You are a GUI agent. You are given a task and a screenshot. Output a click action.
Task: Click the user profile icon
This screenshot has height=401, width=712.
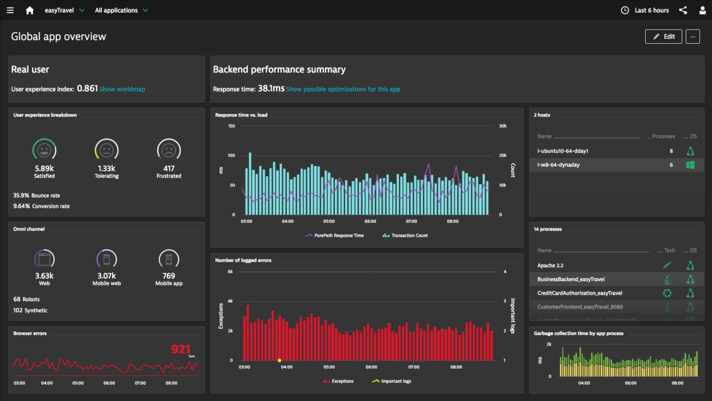pyautogui.click(x=702, y=10)
